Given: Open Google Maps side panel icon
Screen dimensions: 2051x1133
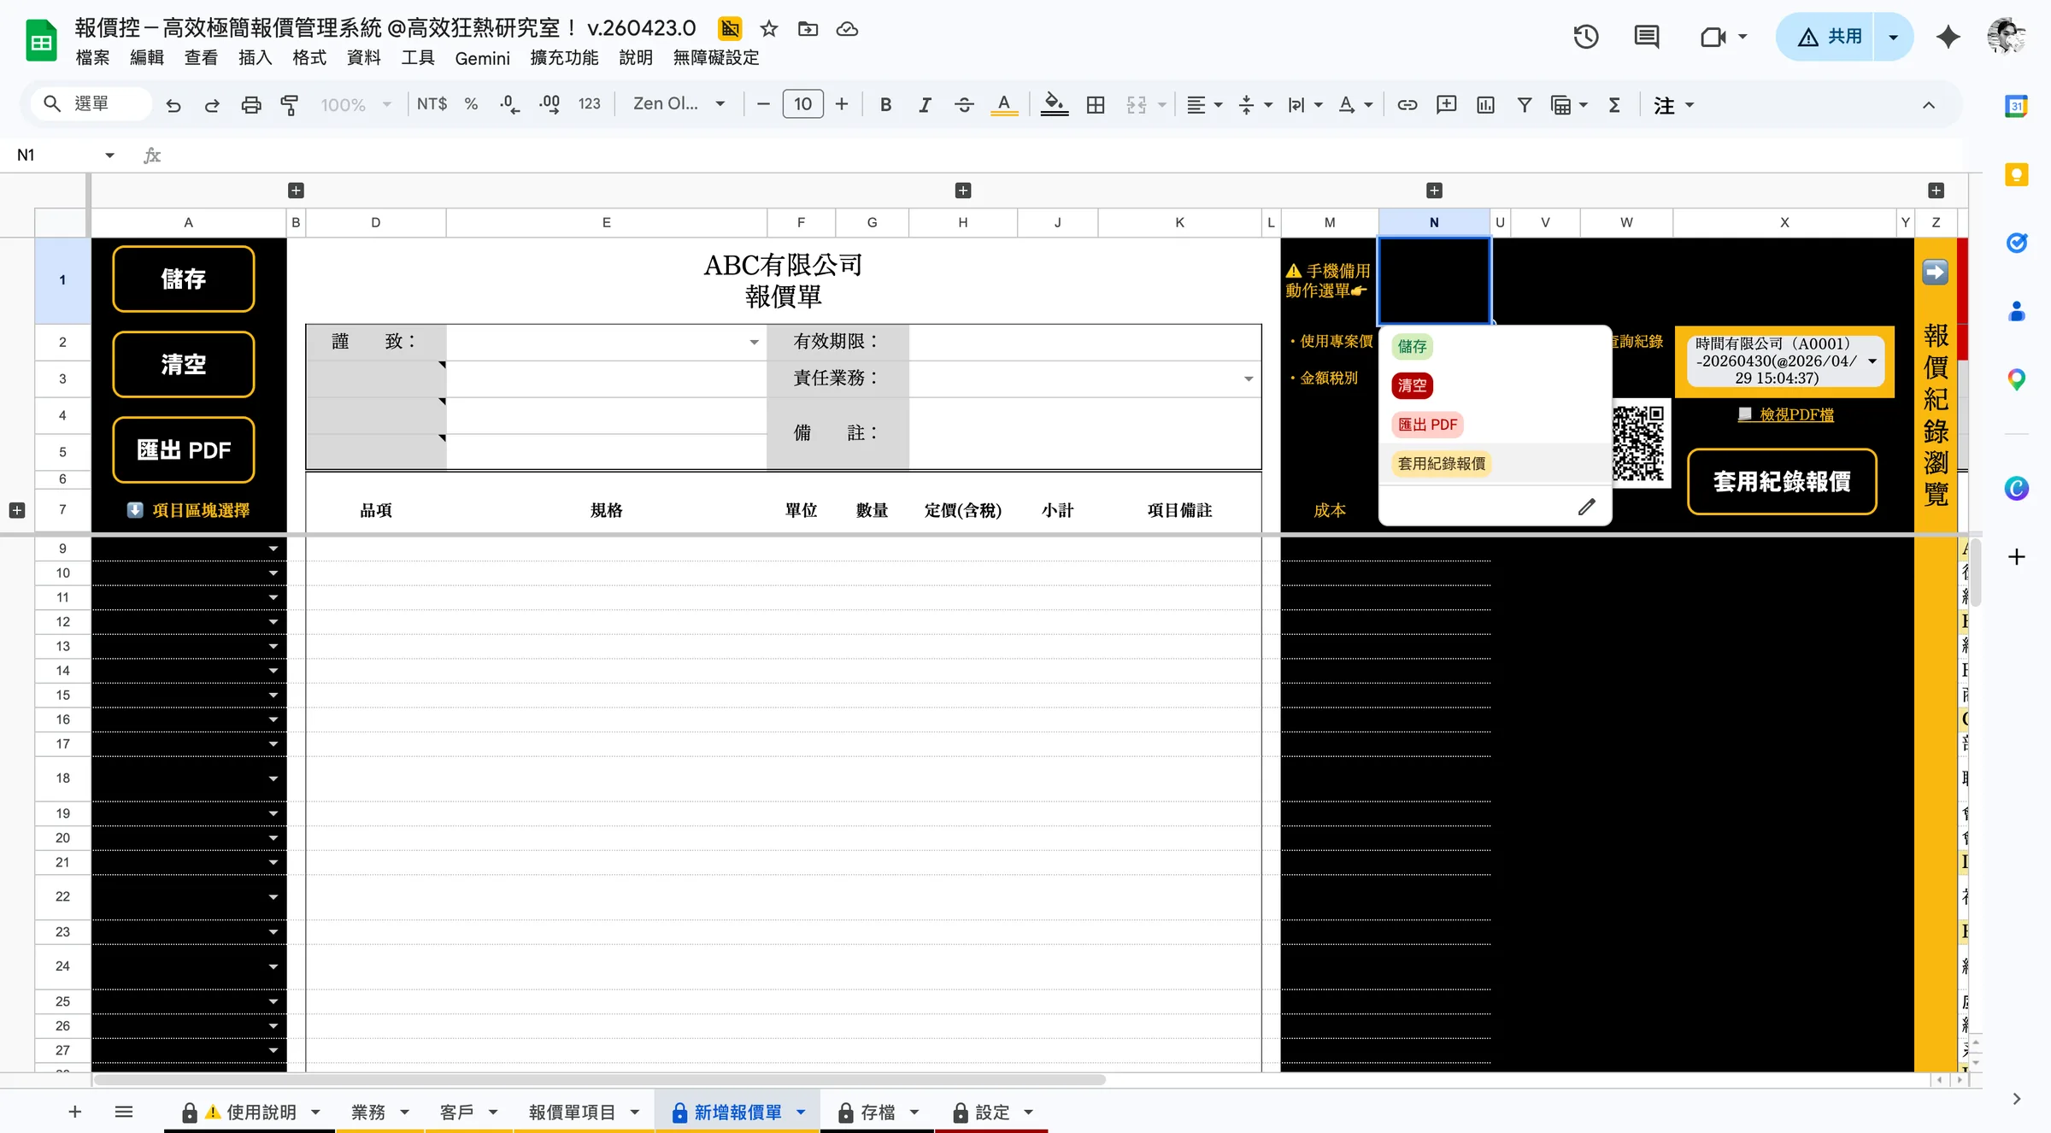Looking at the screenshot, I should pos(2017,379).
